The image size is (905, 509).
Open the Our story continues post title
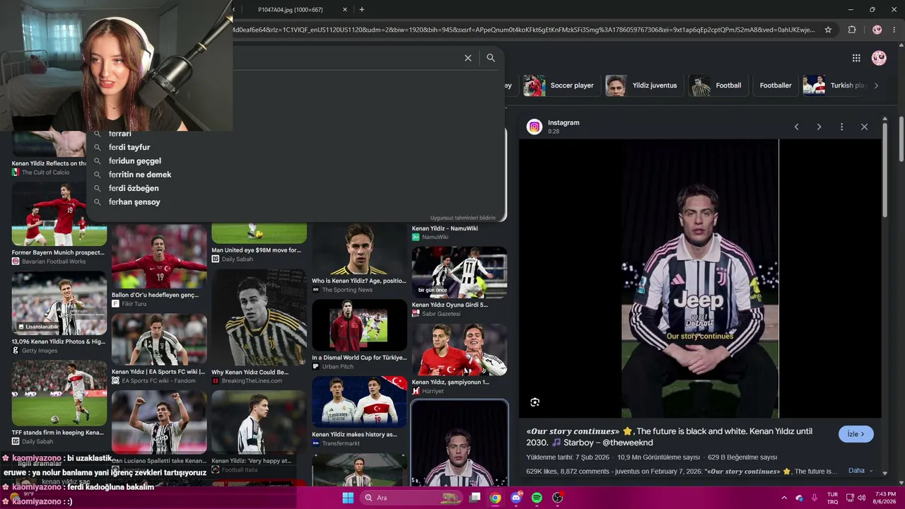pyautogui.click(x=670, y=437)
